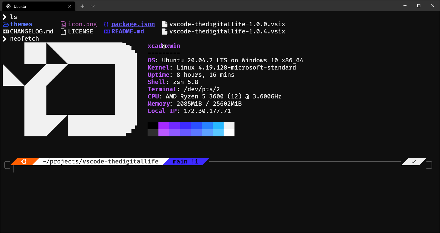Click vscode-thedigitallife-1.0.0.vsix filename
Image resolution: width=440 pixels, height=233 pixels.
[x=227, y=24]
